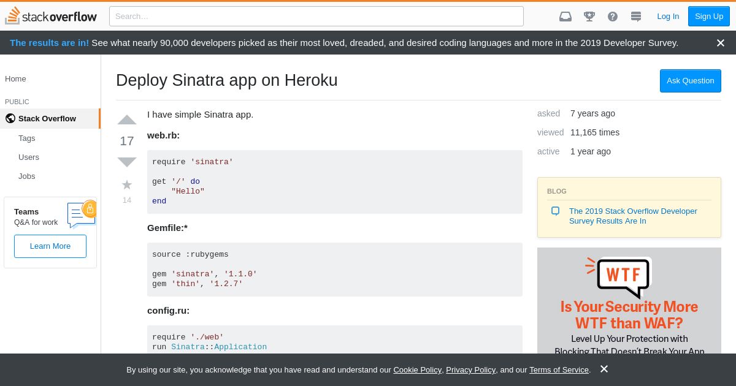The image size is (736, 386).
Task: Click the globe icon beside Stack Overflow
Action: click(x=10, y=118)
